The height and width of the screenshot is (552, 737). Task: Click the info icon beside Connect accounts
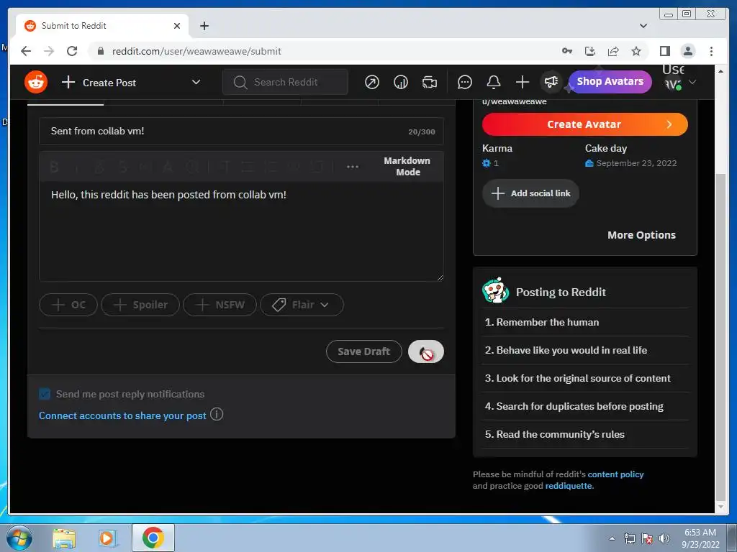pyautogui.click(x=217, y=415)
